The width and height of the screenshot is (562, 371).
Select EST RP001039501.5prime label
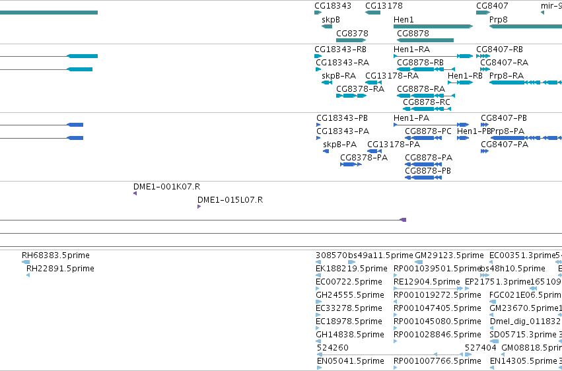point(437,269)
